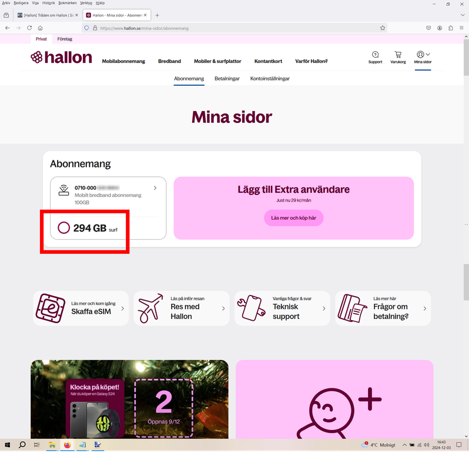Close the Tråden om Hallon tab

[76, 15]
